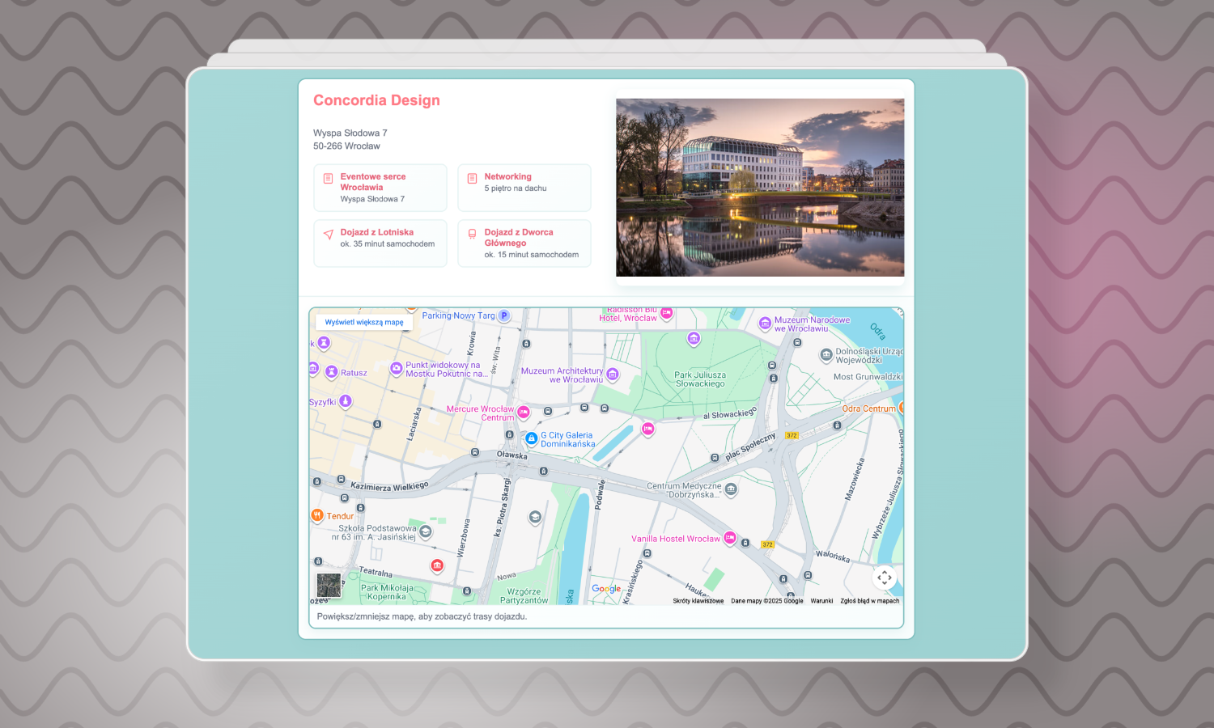Select the G City Galeria Dominikańska shopping marker
Screen dimensions: 1214x728
pos(531,438)
